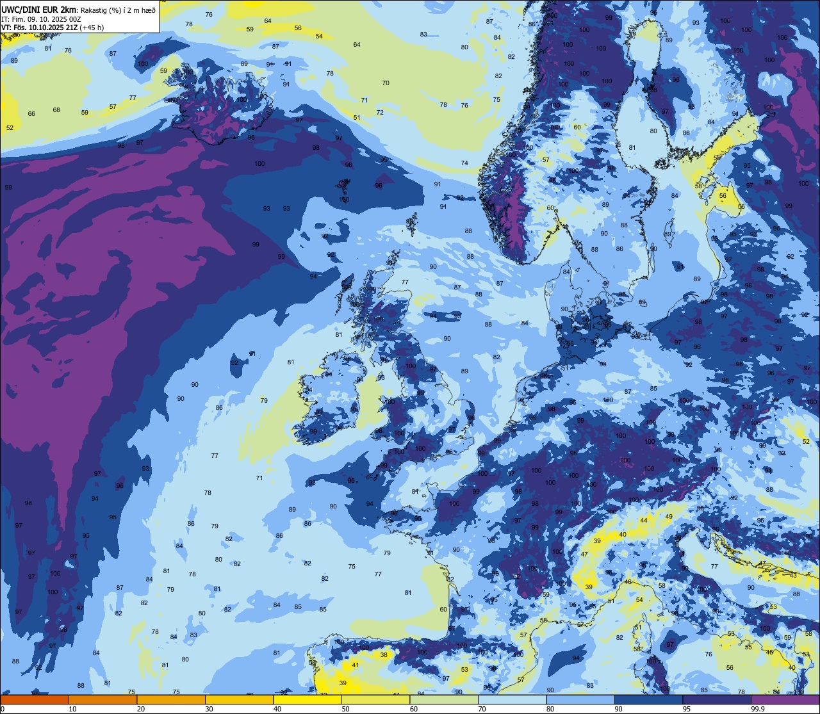Click the '43' value over the Balkans
Image resolution: width=820 pixels, height=714 pixels.
(x=793, y=576)
